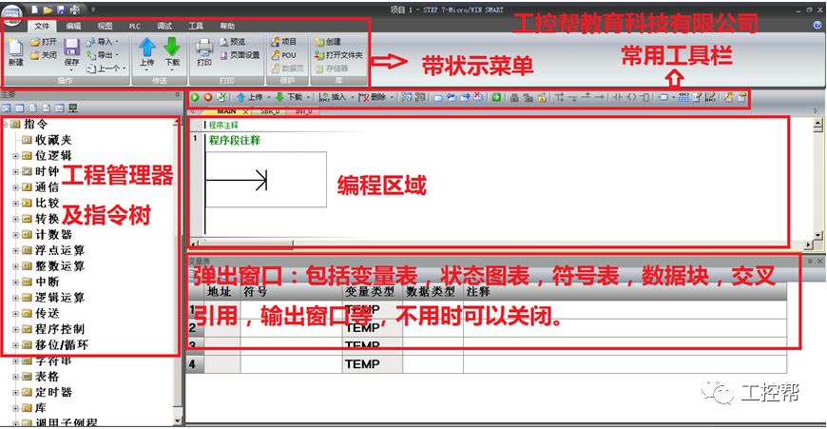Select 逻辑运算 in the instruction tree
Image resolution: width=827 pixels, height=429 pixels.
60,298
